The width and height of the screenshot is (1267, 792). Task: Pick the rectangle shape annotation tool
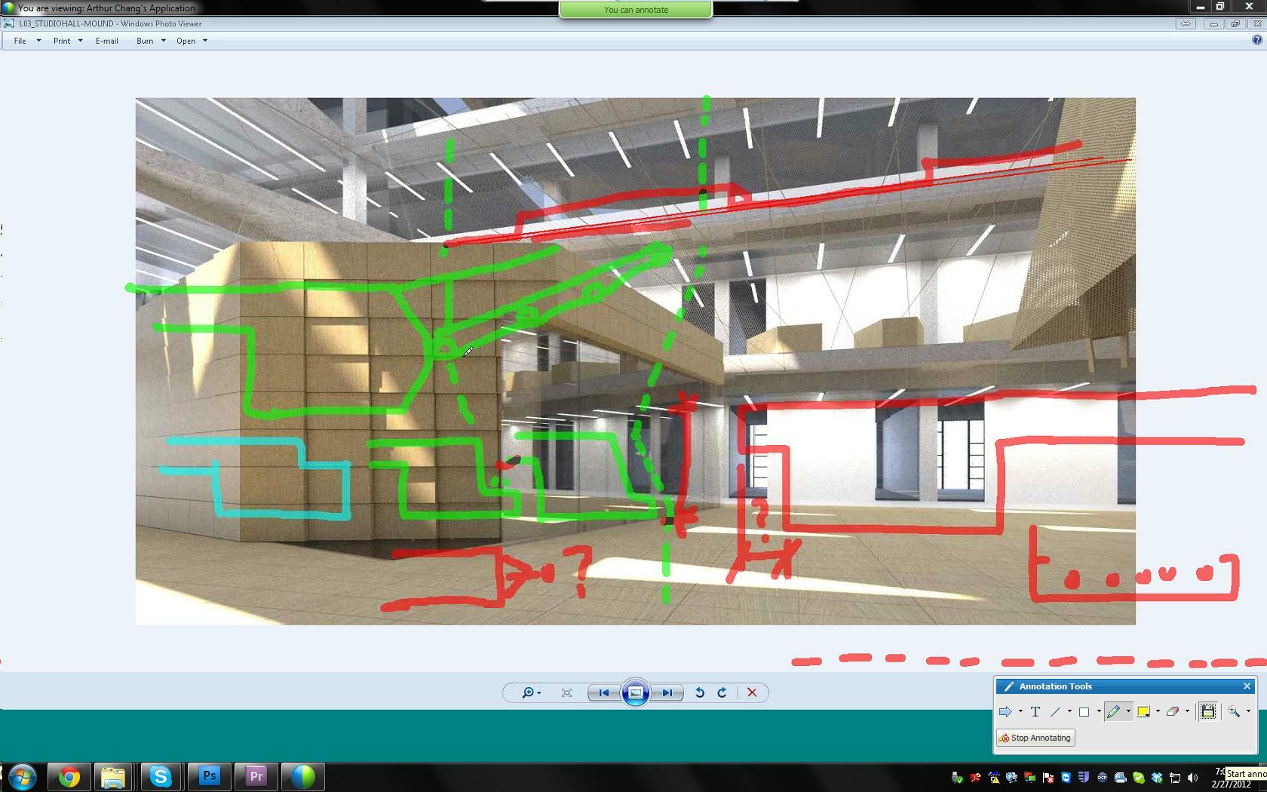coord(1084,711)
